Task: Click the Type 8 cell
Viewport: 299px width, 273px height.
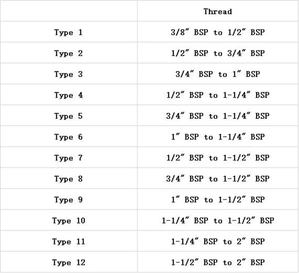Action: tap(68, 179)
